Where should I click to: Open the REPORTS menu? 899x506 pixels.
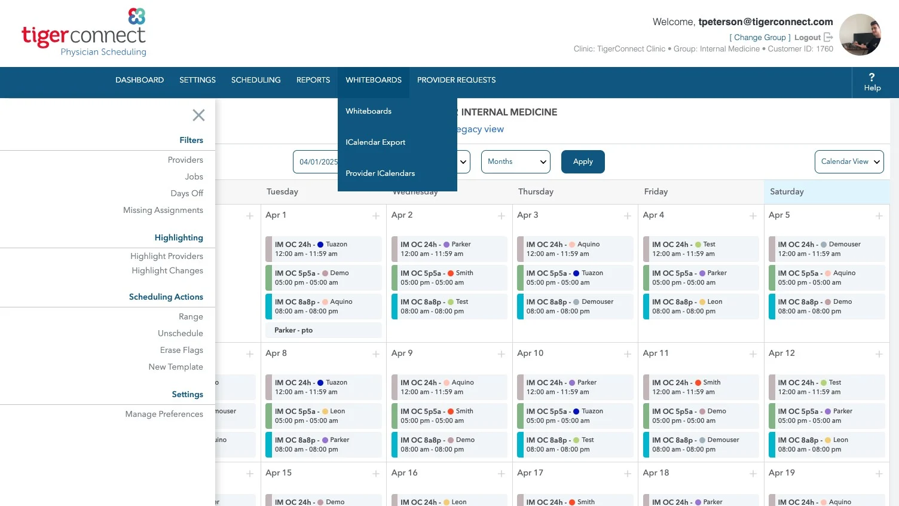[313, 80]
